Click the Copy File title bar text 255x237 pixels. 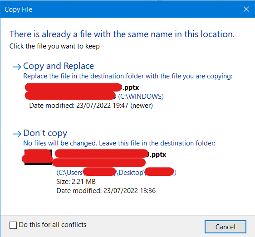coord(19,10)
